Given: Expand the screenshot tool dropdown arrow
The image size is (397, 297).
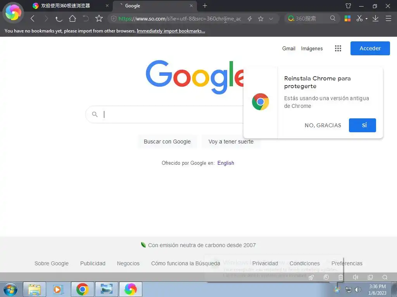Looking at the screenshot, I should pos(366,19).
